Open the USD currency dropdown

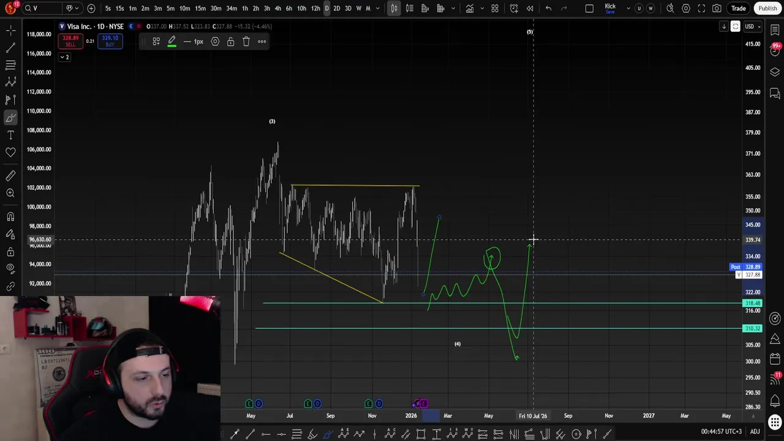[x=752, y=26]
